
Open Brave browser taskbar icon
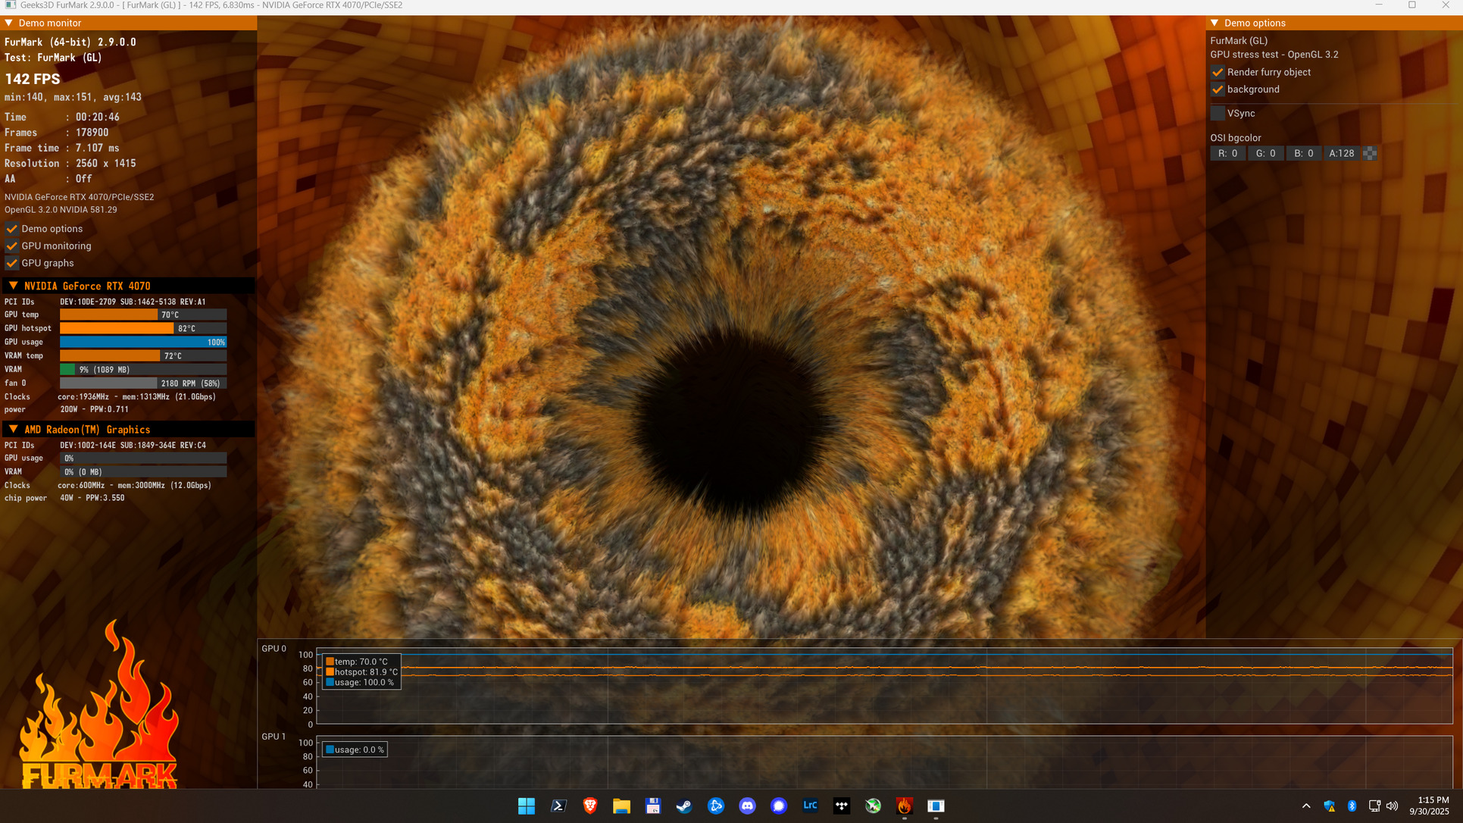coord(590,806)
